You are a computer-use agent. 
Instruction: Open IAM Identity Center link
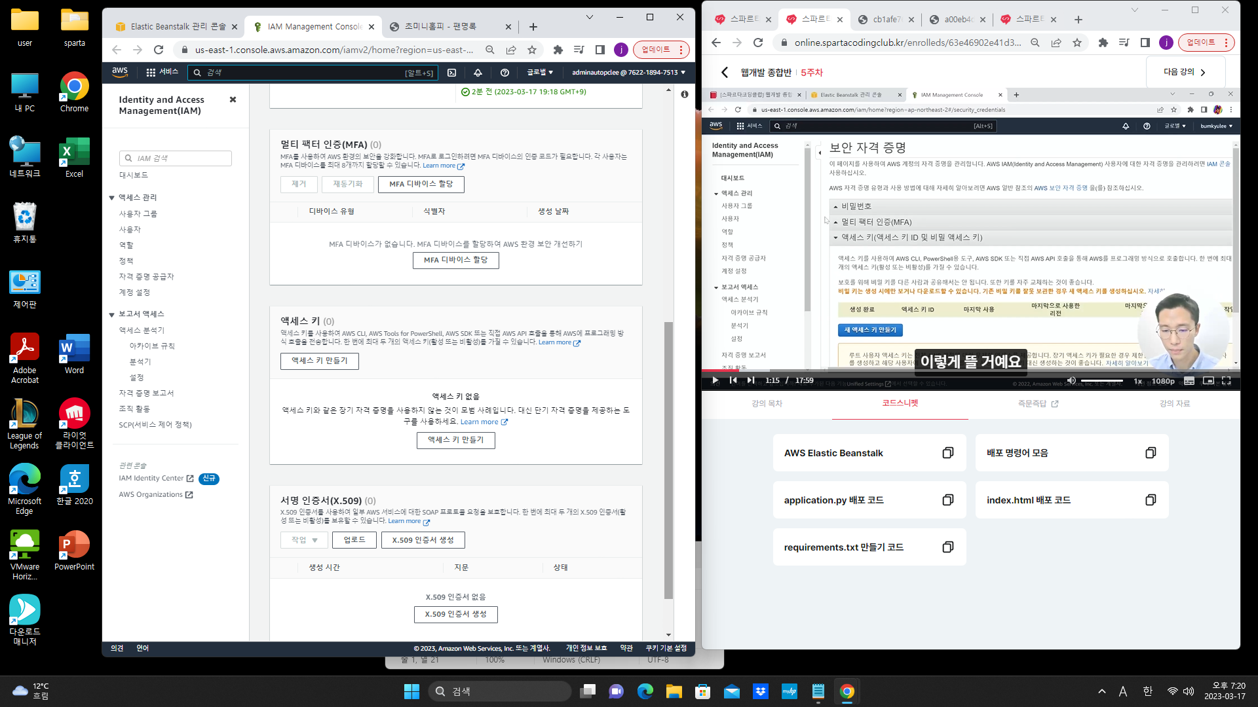pos(156,479)
